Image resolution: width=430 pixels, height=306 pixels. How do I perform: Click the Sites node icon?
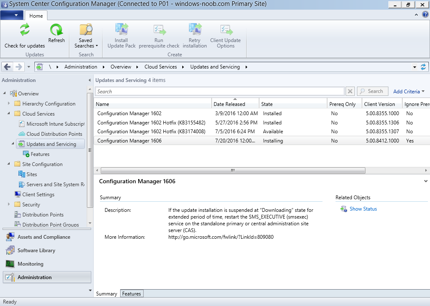coord(22,174)
